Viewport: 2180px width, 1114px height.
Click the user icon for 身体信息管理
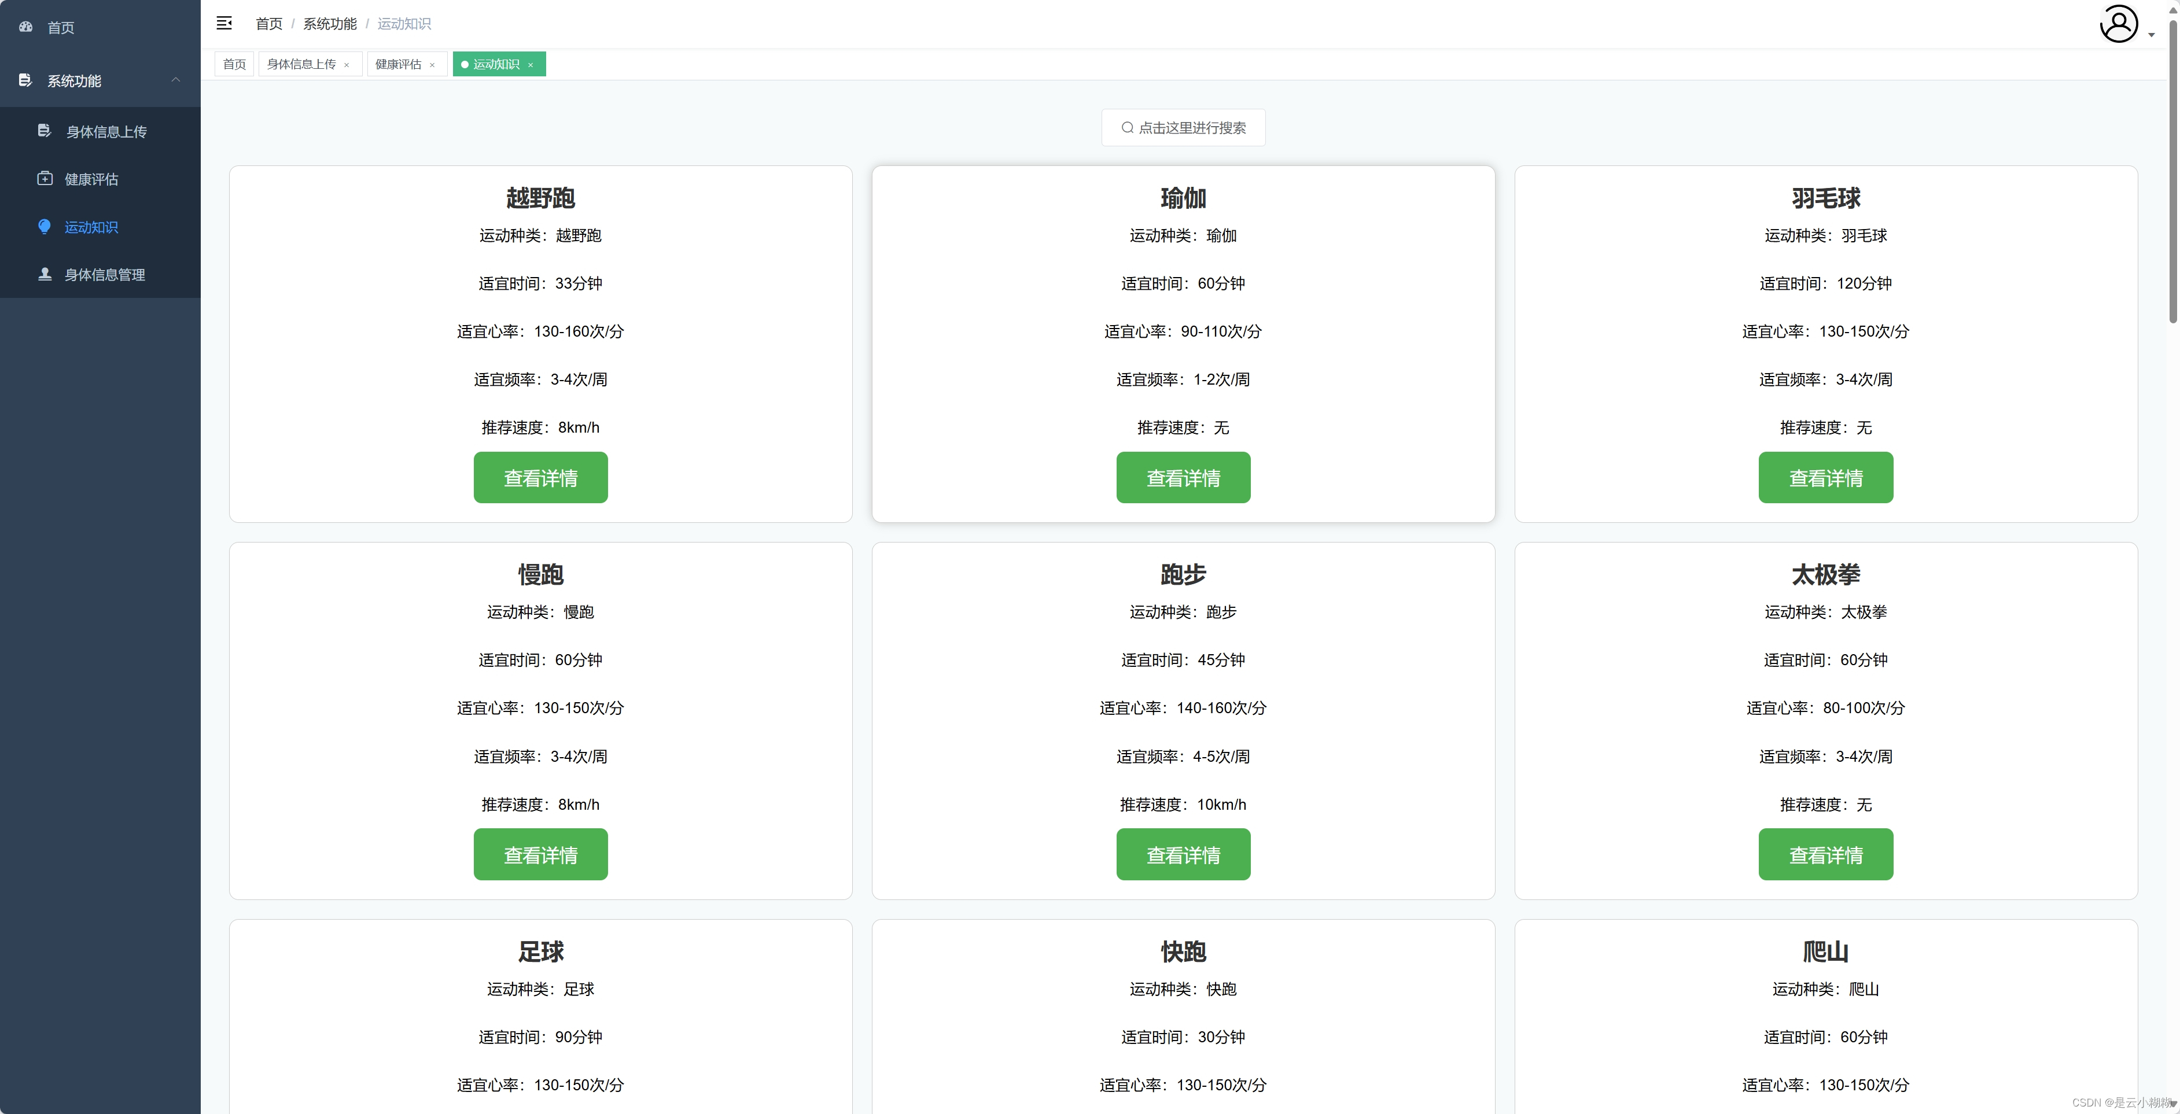click(45, 274)
